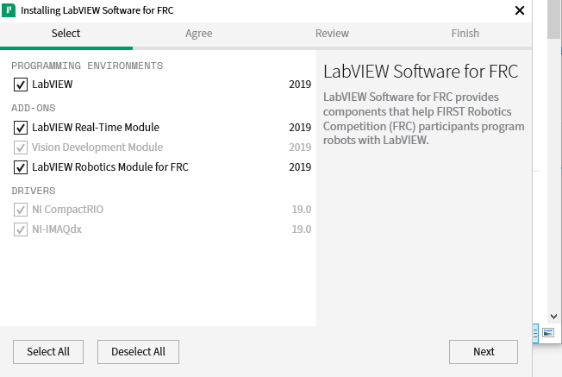Click the 19.0 version next to NI-IMAQdx
Viewport: 562px width, 377px height.
click(x=302, y=229)
